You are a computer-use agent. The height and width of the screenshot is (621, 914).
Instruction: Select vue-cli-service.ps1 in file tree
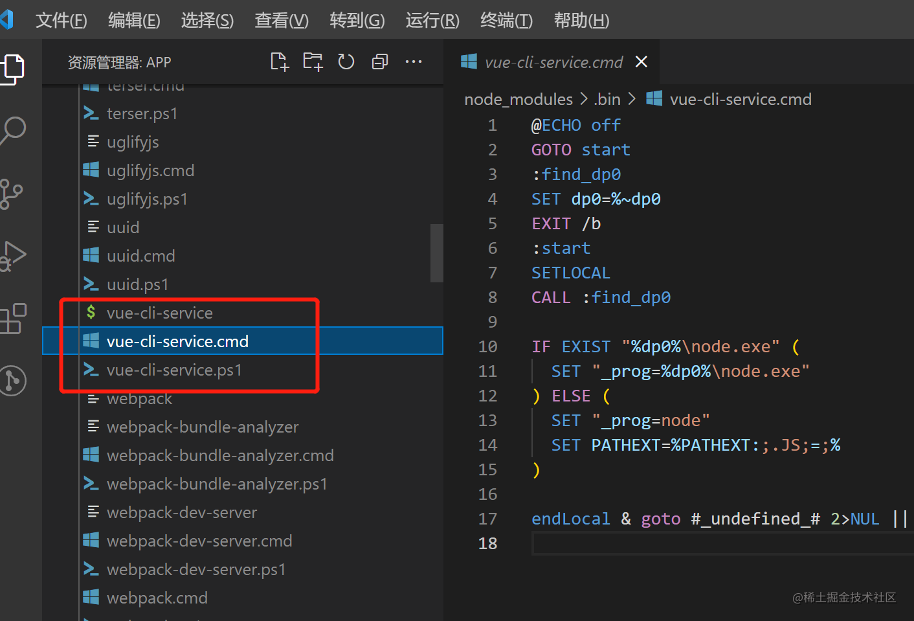tap(174, 370)
